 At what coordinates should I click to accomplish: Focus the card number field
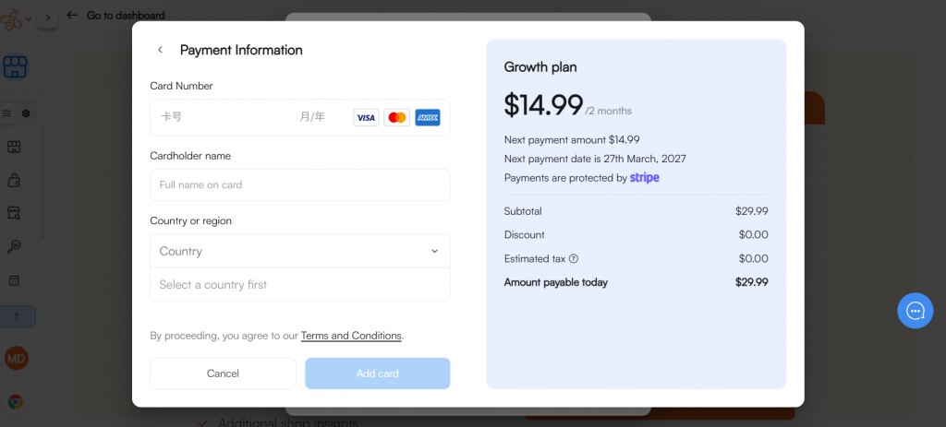tap(222, 117)
